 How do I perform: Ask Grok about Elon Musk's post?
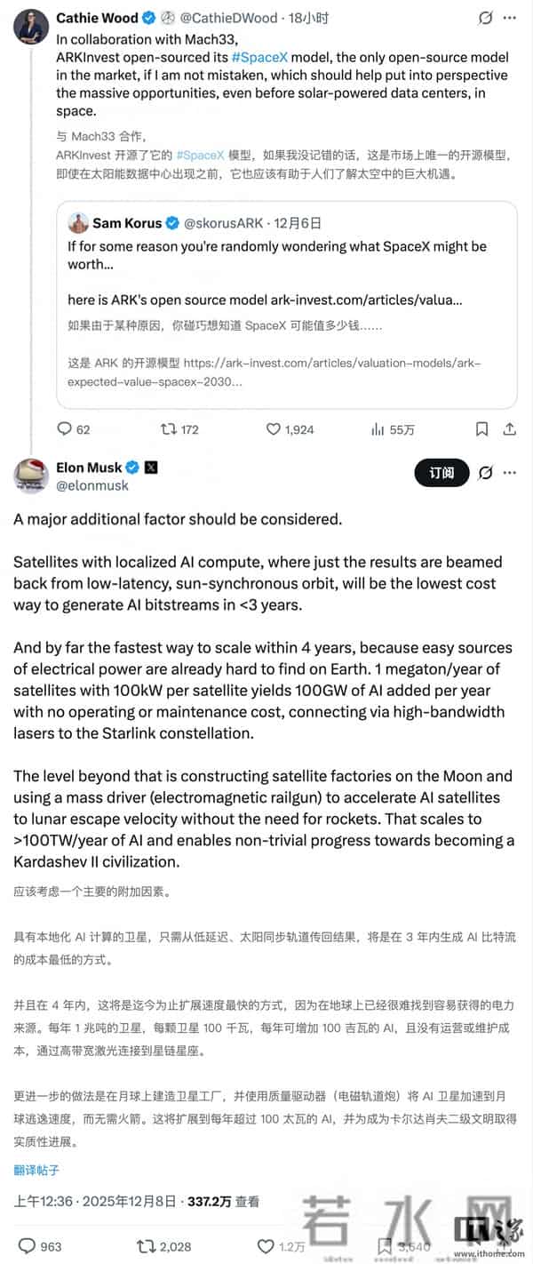(486, 473)
